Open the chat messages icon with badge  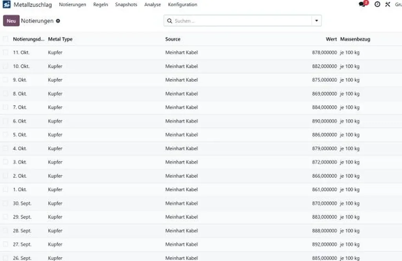tap(363, 4)
